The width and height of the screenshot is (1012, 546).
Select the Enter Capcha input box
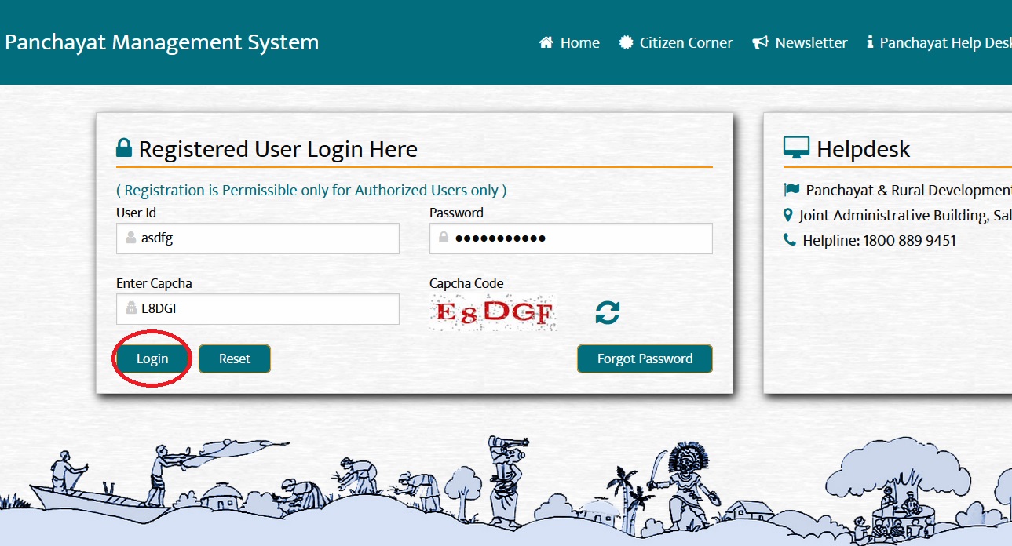coord(267,309)
